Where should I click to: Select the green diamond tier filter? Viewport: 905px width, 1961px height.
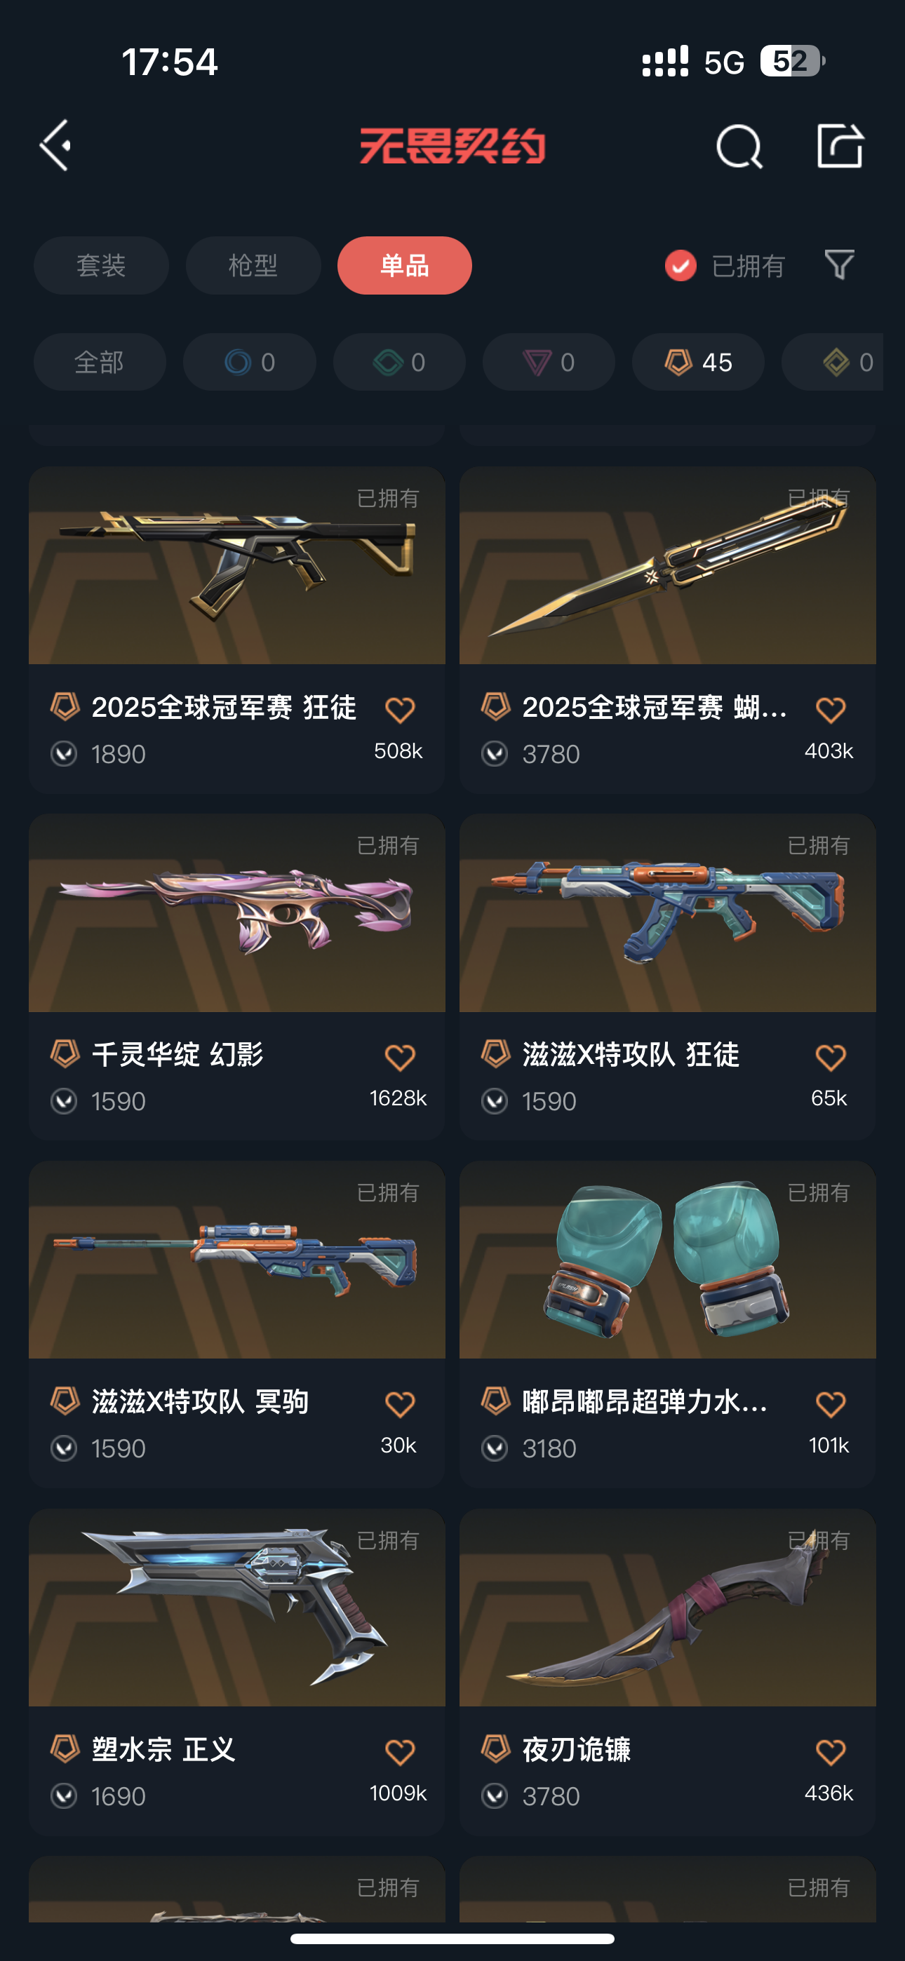coord(399,362)
